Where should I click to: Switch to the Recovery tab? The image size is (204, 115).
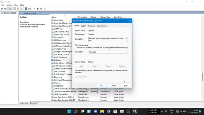coord(91,26)
